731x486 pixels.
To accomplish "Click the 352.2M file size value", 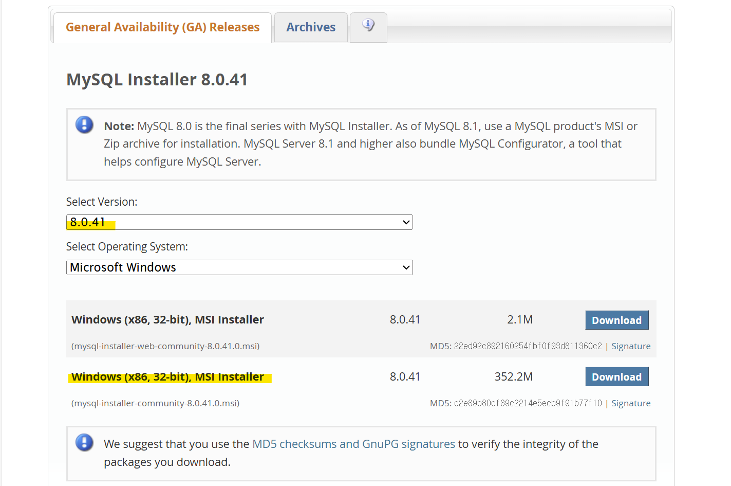I will [x=513, y=376].
